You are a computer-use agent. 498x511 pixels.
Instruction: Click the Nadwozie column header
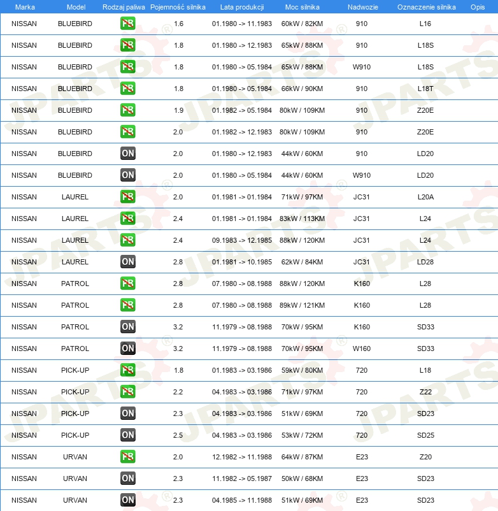pos(363,7)
